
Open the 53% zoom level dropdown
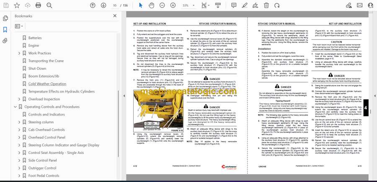188,5
